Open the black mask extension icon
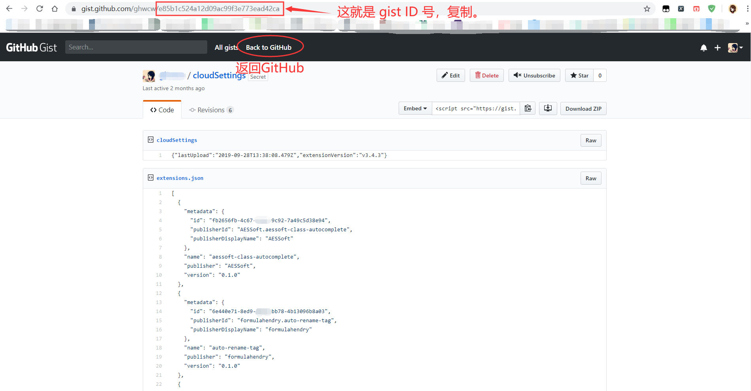The image size is (751, 391). point(666,9)
